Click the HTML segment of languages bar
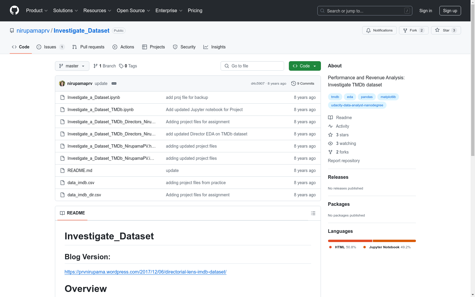Image resolution: width=475 pixels, height=297 pixels. (350, 241)
